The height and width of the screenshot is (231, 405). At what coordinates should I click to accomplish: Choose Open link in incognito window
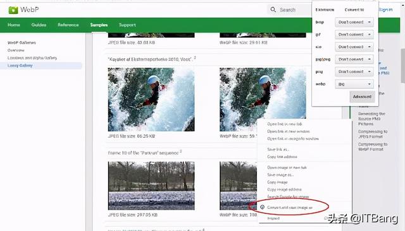pyautogui.click(x=293, y=139)
